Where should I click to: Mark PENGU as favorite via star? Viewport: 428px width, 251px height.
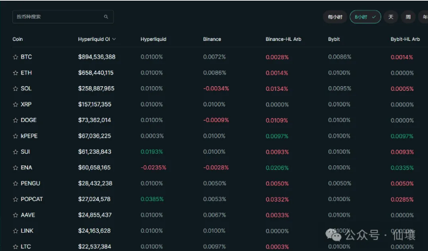pos(16,184)
